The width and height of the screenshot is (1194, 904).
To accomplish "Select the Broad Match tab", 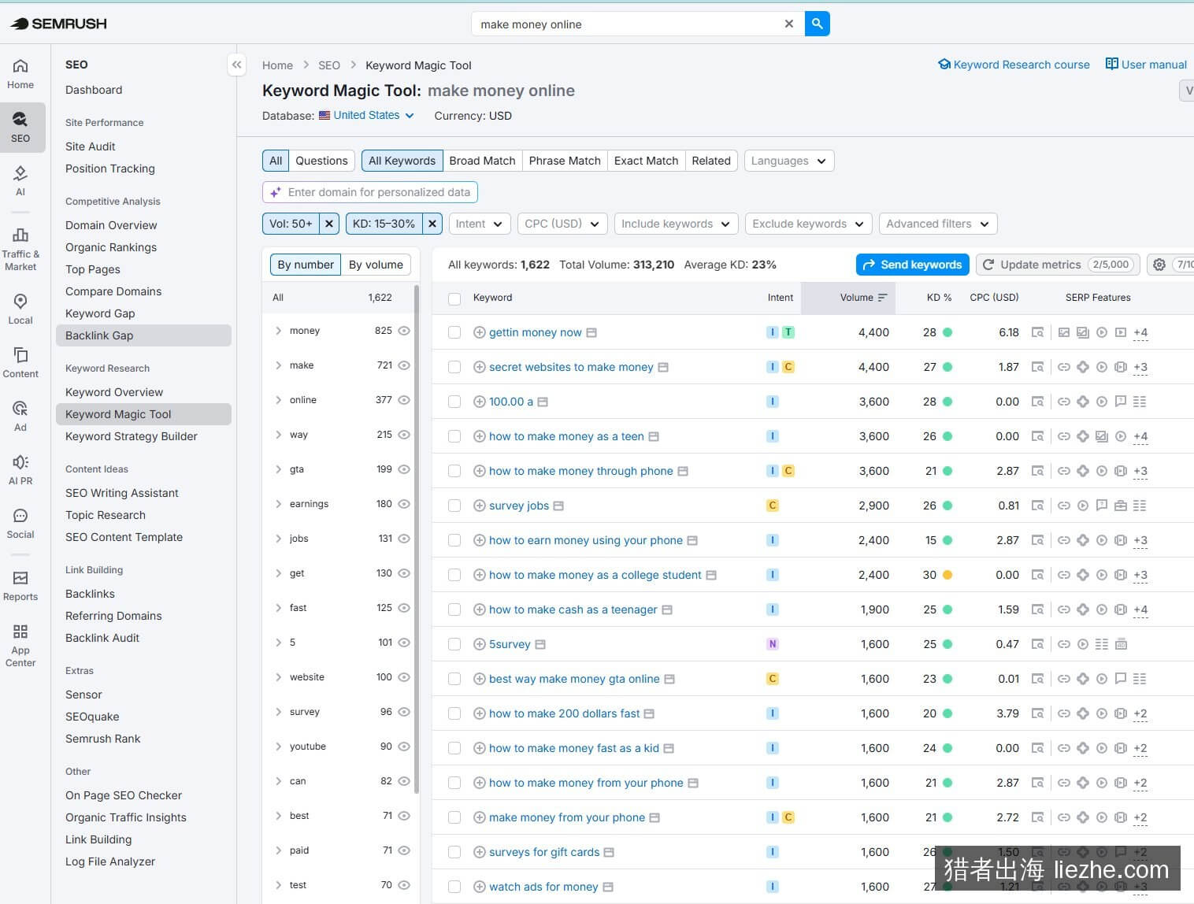I will pyautogui.click(x=482, y=161).
